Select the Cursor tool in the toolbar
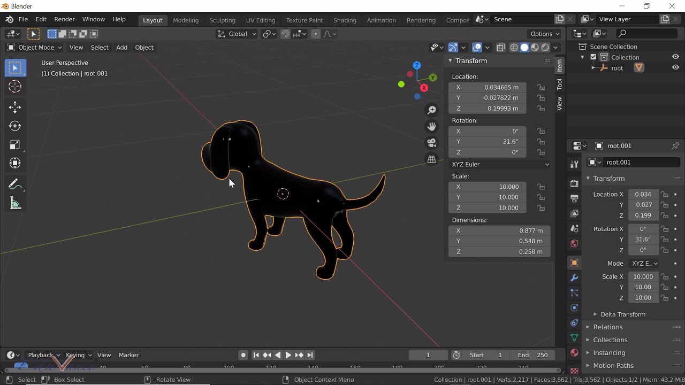The image size is (685, 385). click(x=15, y=87)
